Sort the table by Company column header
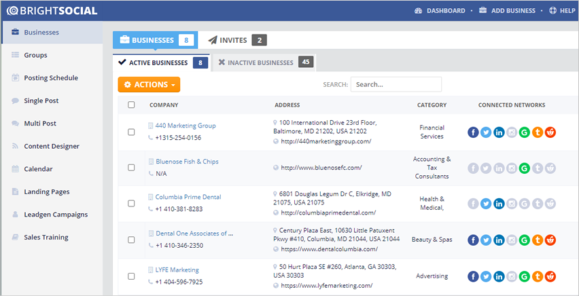The height and width of the screenshot is (296, 579). pos(164,105)
